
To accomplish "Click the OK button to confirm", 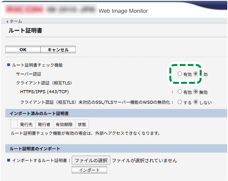I will [x=23, y=49].
